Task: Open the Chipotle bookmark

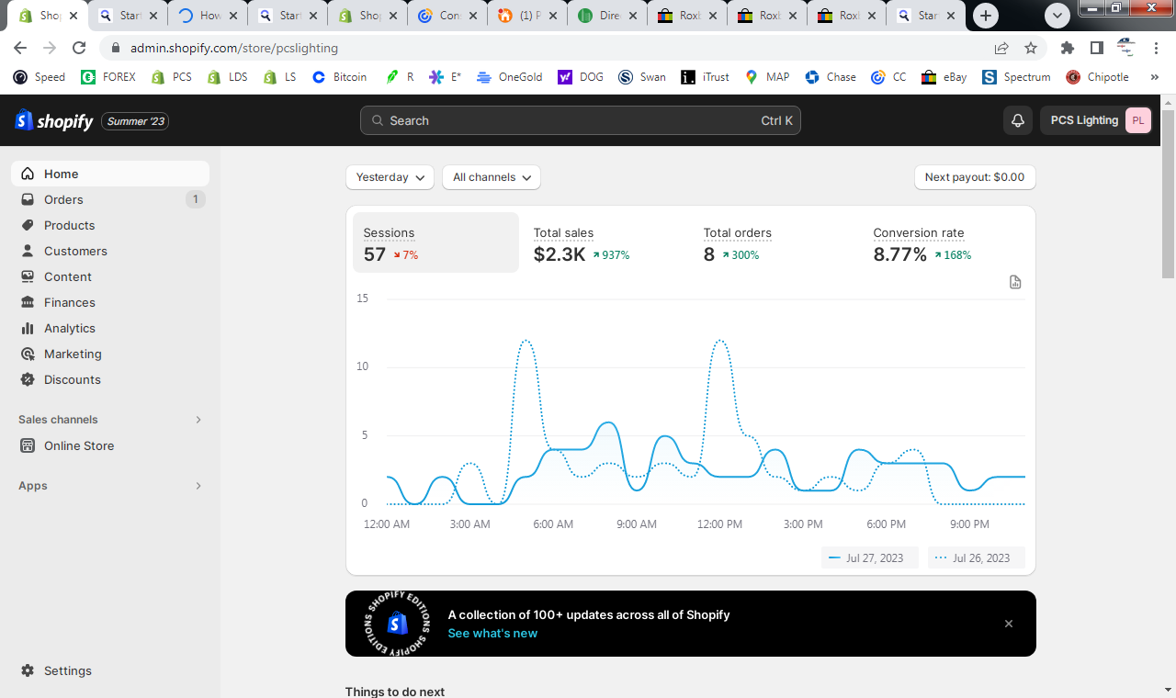Action: (1097, 77)
